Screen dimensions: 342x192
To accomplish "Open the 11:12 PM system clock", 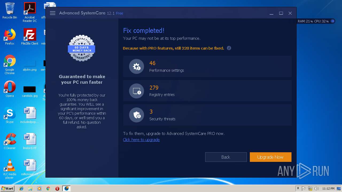I will coord(328,189).
